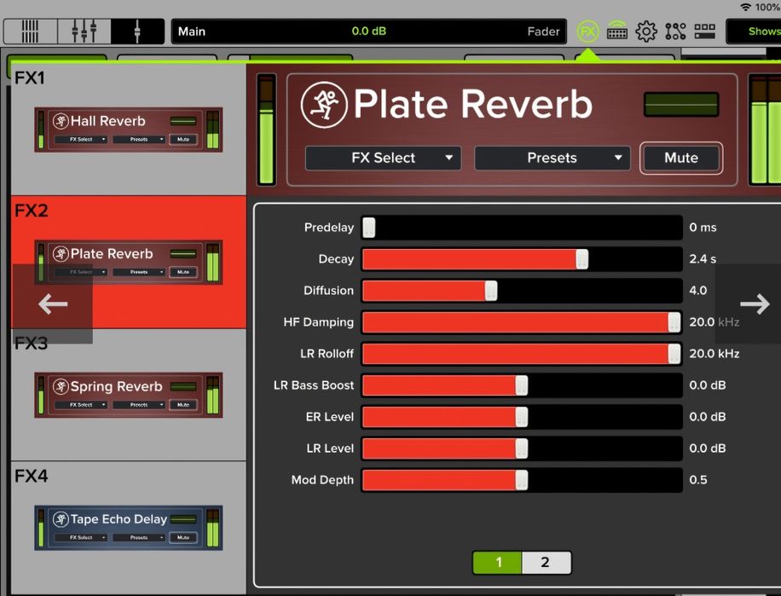Go to previous page with left arrow

coord(53,304)
